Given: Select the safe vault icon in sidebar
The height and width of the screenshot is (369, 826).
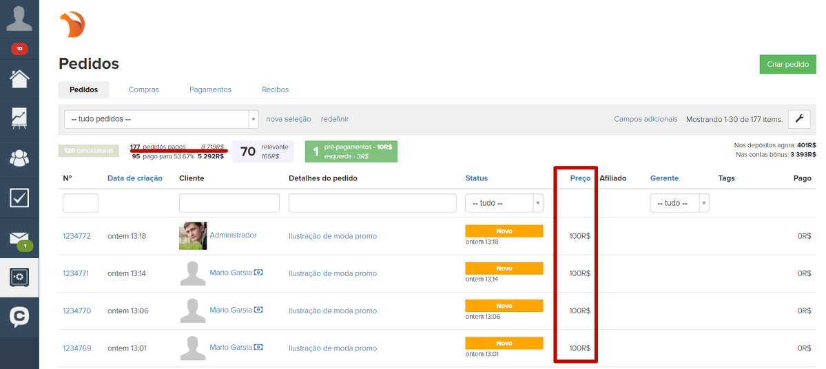Looking at the screenshot, I should [x=19, y=277].
